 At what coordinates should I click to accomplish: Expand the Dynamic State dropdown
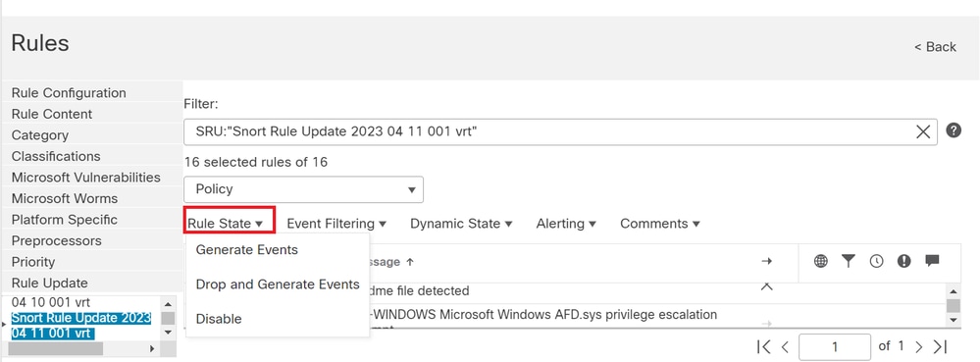point(461,224)
